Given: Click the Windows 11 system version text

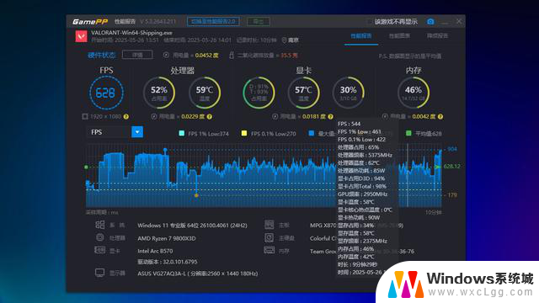Looking at the screenshot, I should (x=192, y=226).
